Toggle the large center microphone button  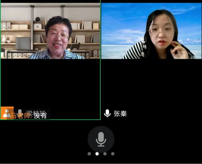point(101,139)
